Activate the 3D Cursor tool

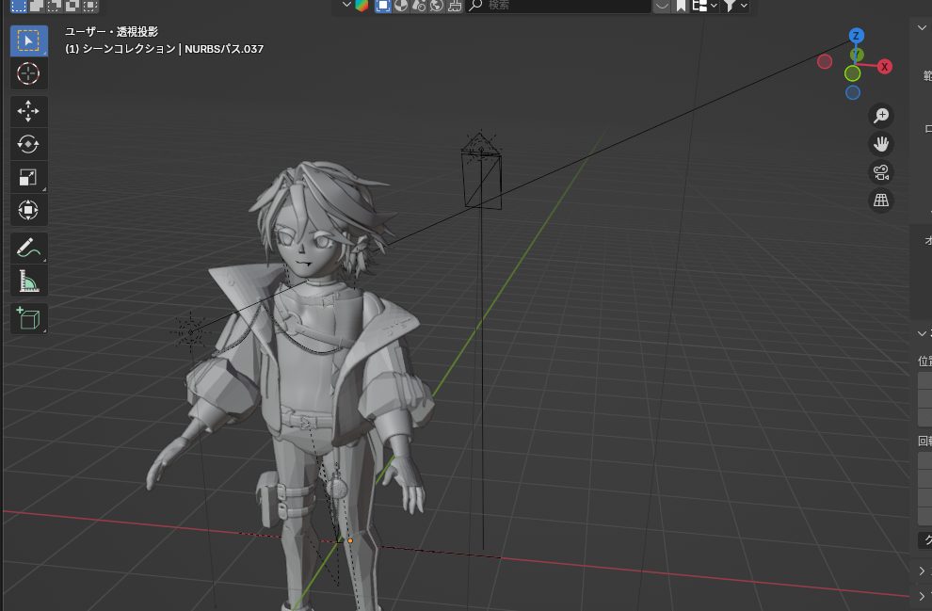point(28,73)
